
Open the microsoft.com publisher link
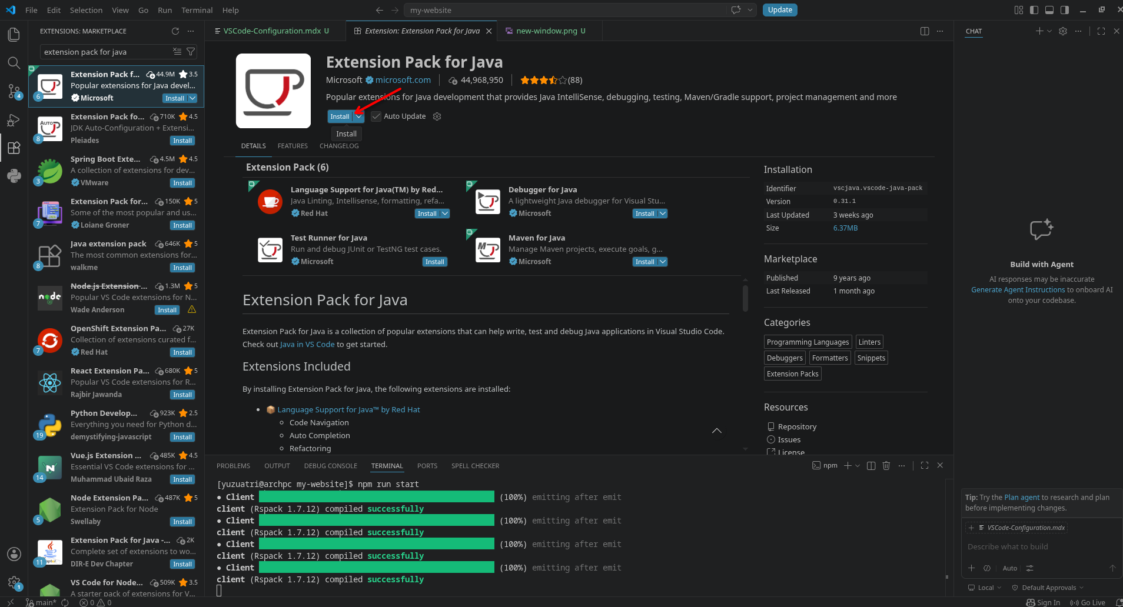tap(403, 80)
